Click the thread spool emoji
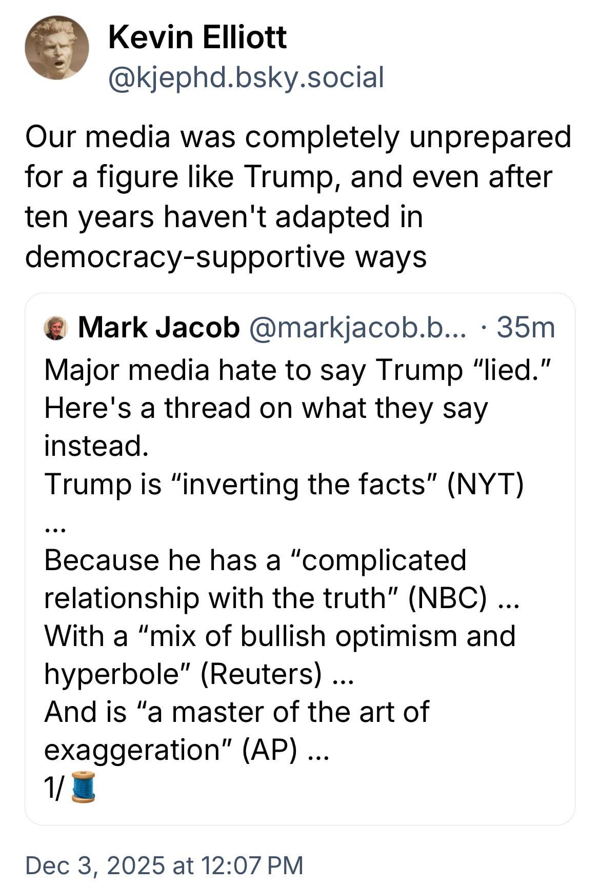600x887 pixels. click(x=83, y=787)
